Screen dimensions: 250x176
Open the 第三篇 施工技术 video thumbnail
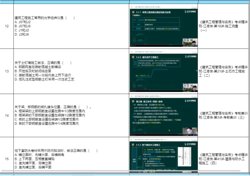[163, 115]
